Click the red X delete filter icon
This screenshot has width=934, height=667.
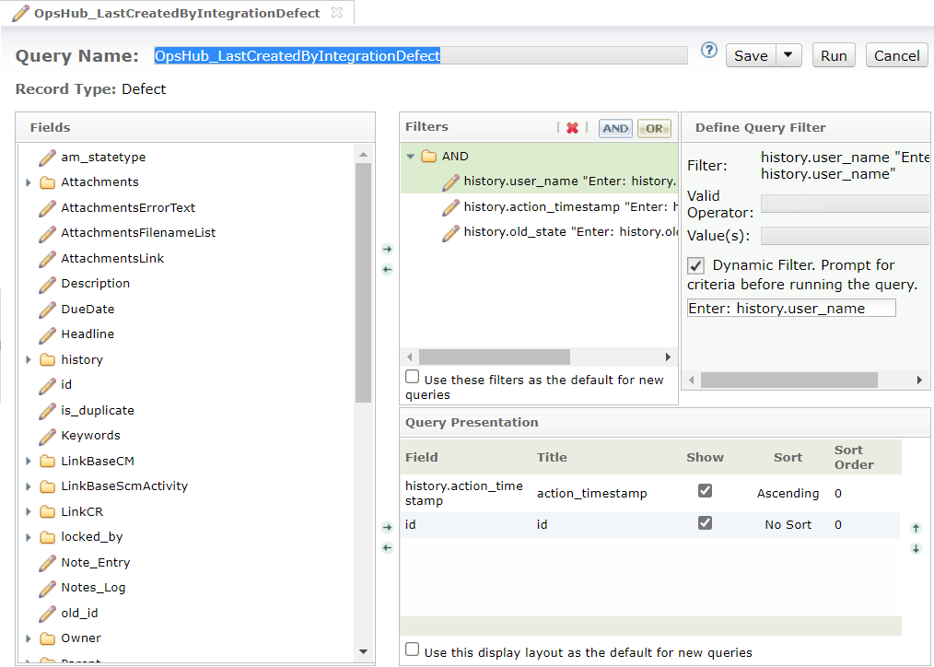pos(572,128)
